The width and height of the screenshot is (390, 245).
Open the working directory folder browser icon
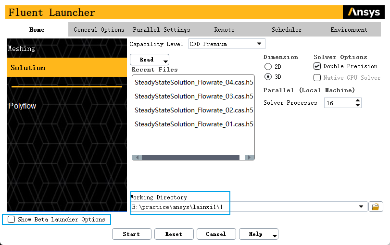tap(375, 207)
